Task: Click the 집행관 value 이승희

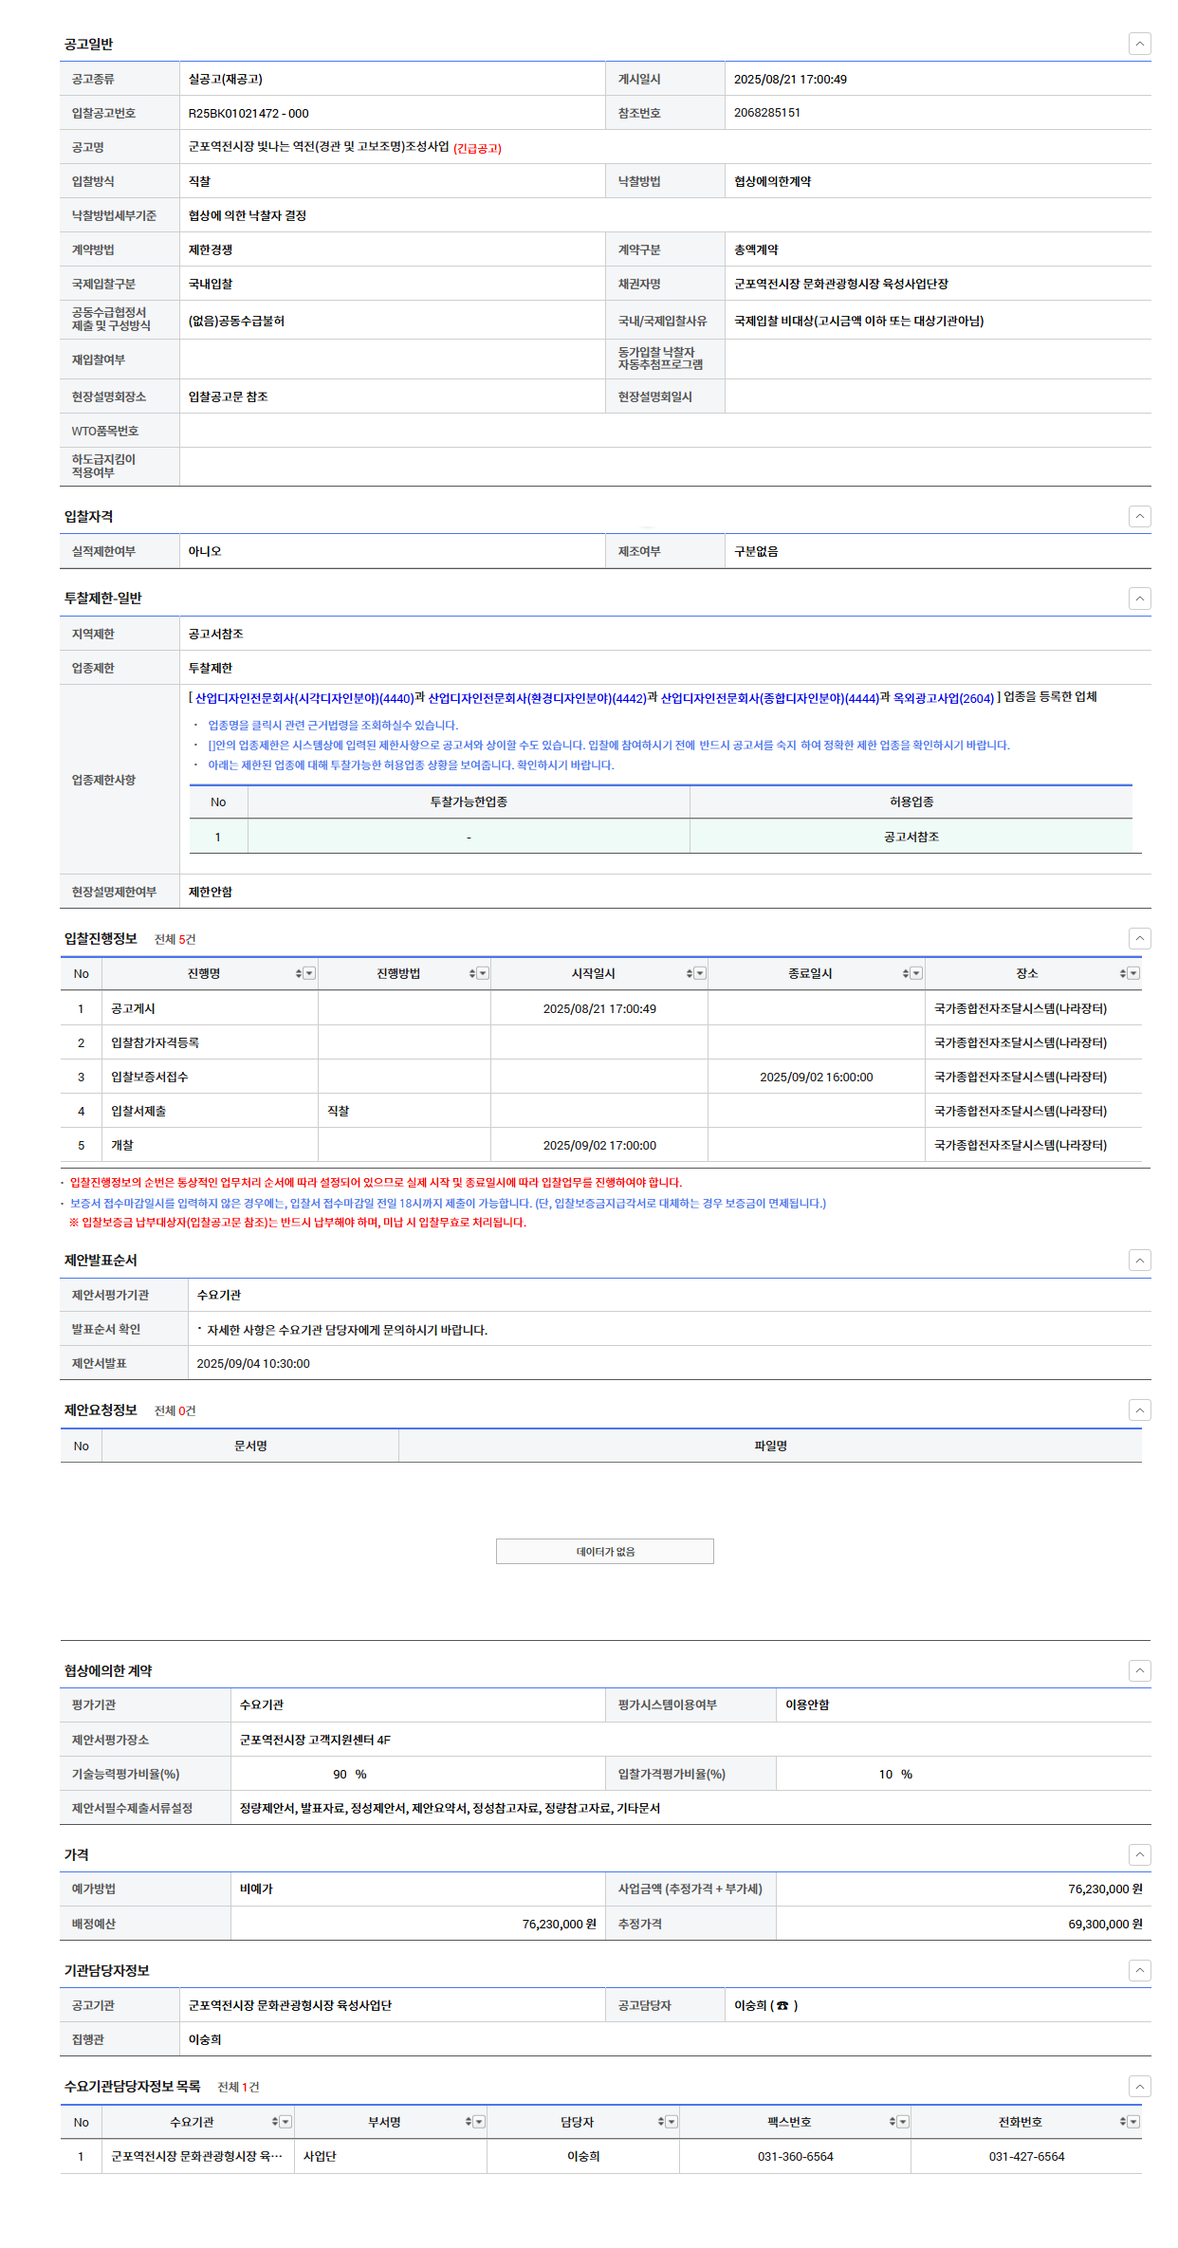Action: [204, 2039]
